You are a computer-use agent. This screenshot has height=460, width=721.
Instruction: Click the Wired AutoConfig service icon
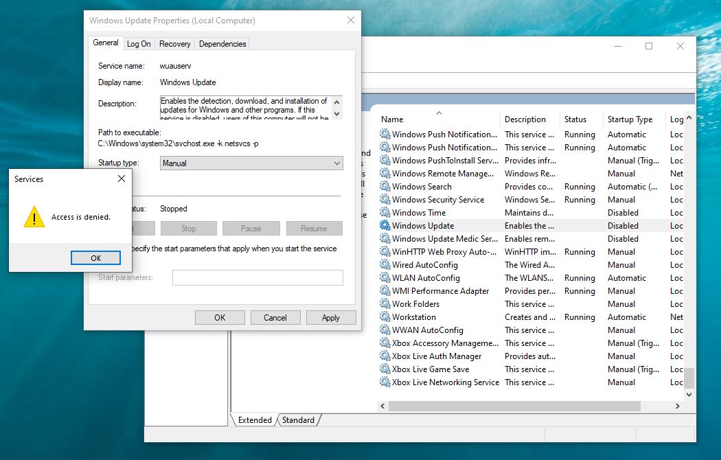coord(385,265)
